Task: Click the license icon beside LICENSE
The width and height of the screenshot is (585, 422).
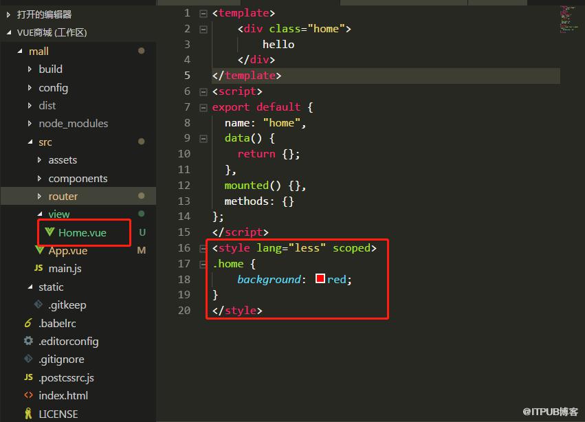Action: coord(28,414)
